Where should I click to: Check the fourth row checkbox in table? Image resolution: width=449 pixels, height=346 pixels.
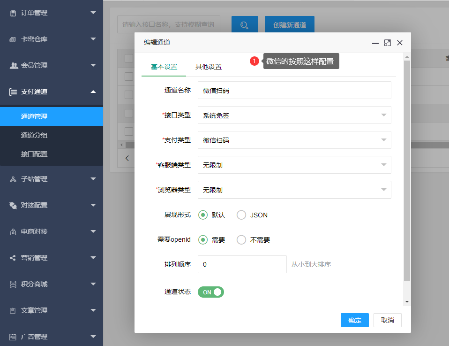pos(129,131)
